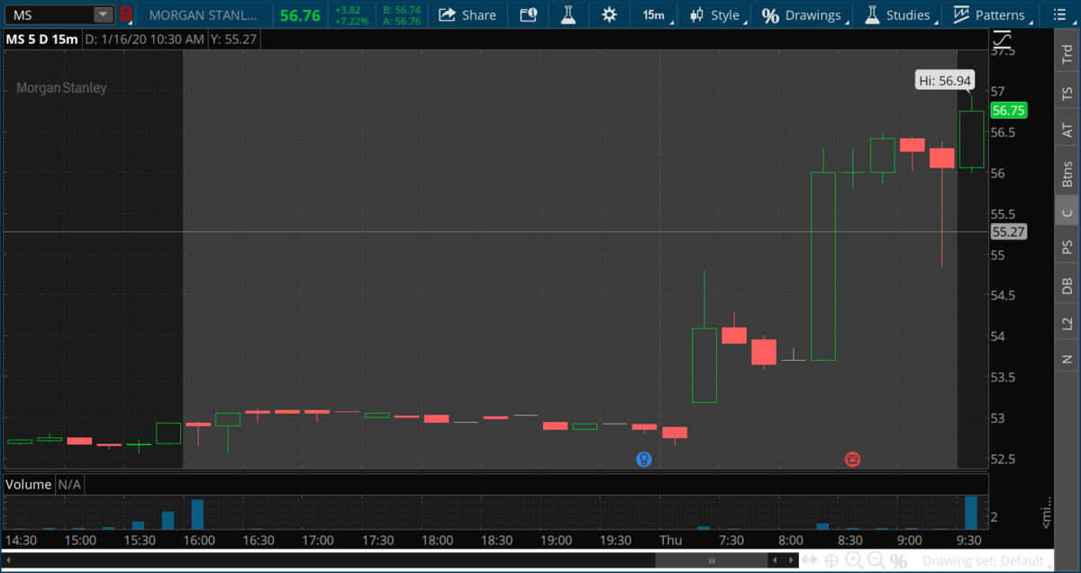Click the green 7:15 candlestick

pyautogui.click(x=704, y=365)
